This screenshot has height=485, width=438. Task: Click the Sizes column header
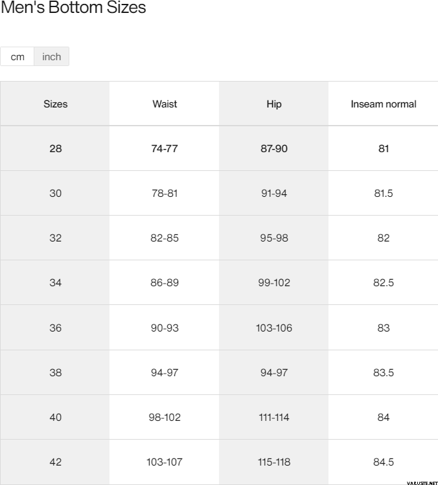[56, 104]
